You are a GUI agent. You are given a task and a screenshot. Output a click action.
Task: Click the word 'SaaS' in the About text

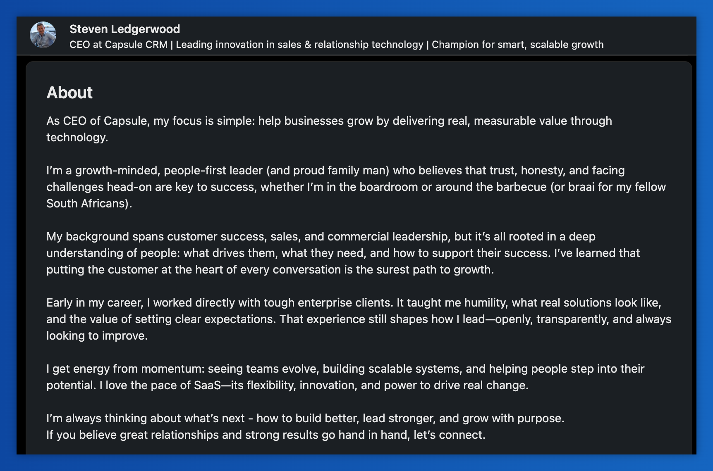(x=207, y=385)
